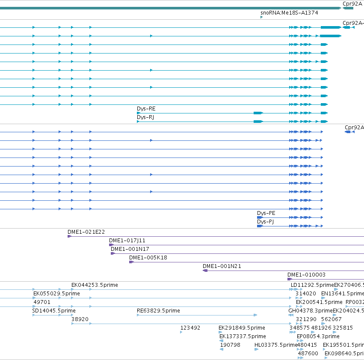This screenshot has height=360, width=364.
Task: Click the end arrow of RE63829.5prime EST
Action: (x=255, y=315)
